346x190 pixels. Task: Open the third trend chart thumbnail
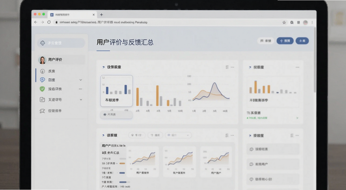tap(216, 161)
